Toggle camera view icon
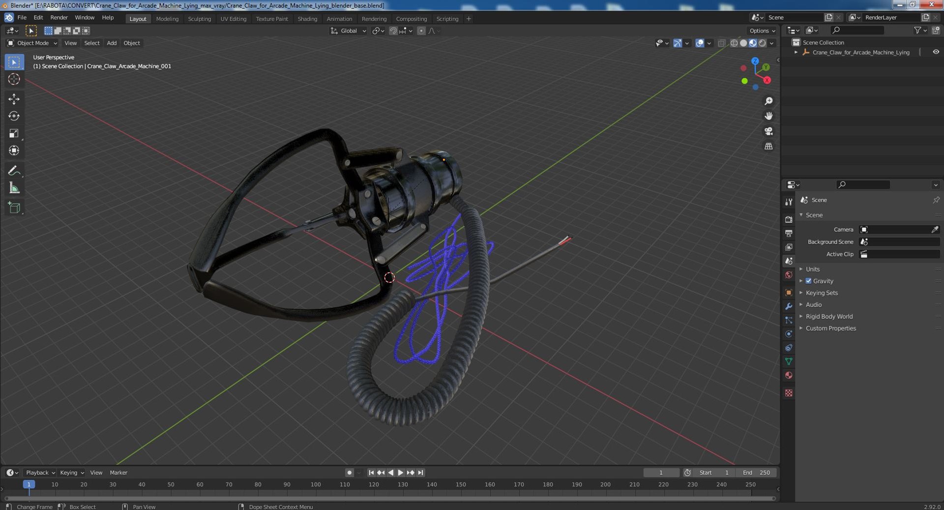 pos(768,131)
